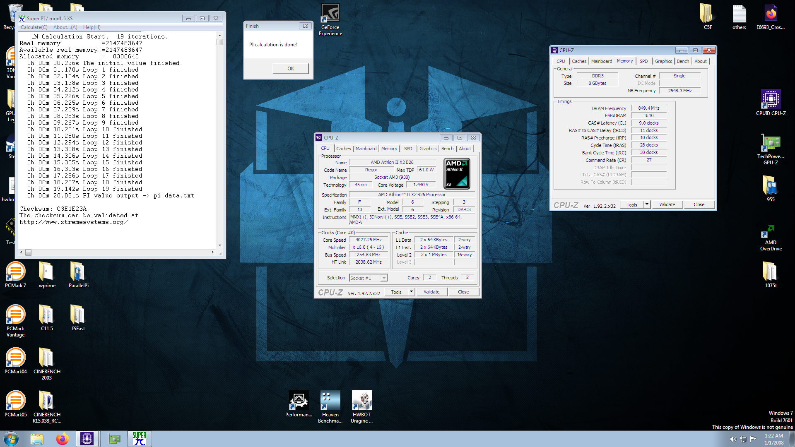Open E6693_Cros... Firefox file icon
795x447 pixels.
pyautogui.click(x=770, y=17)
